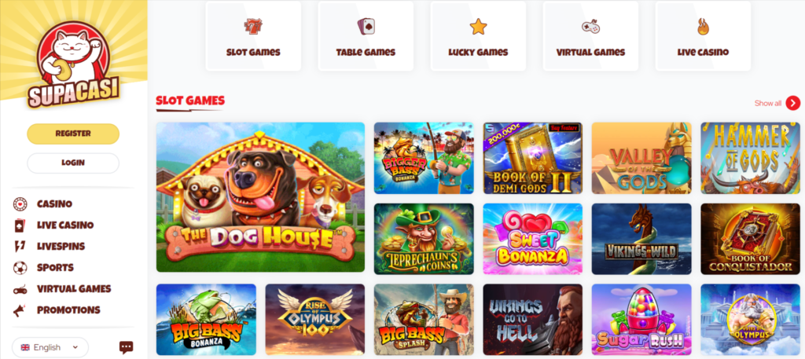Click the red Show all arrow icon
The height and width of the screenshot is (359, 805).
792,103
